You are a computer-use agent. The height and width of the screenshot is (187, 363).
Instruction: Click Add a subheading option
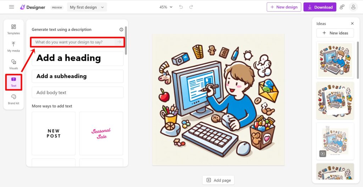(x=78, y=76)
